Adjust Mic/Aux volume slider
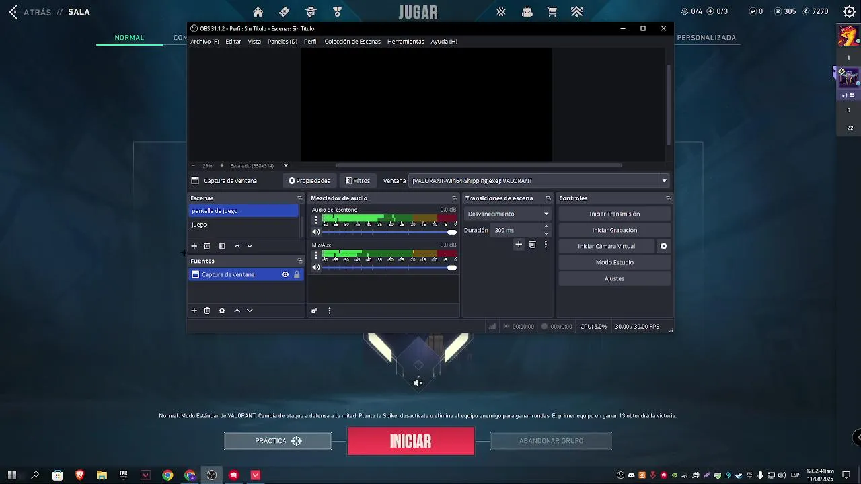861x484 pixels. pyautogui.click(x=389, y=268)
